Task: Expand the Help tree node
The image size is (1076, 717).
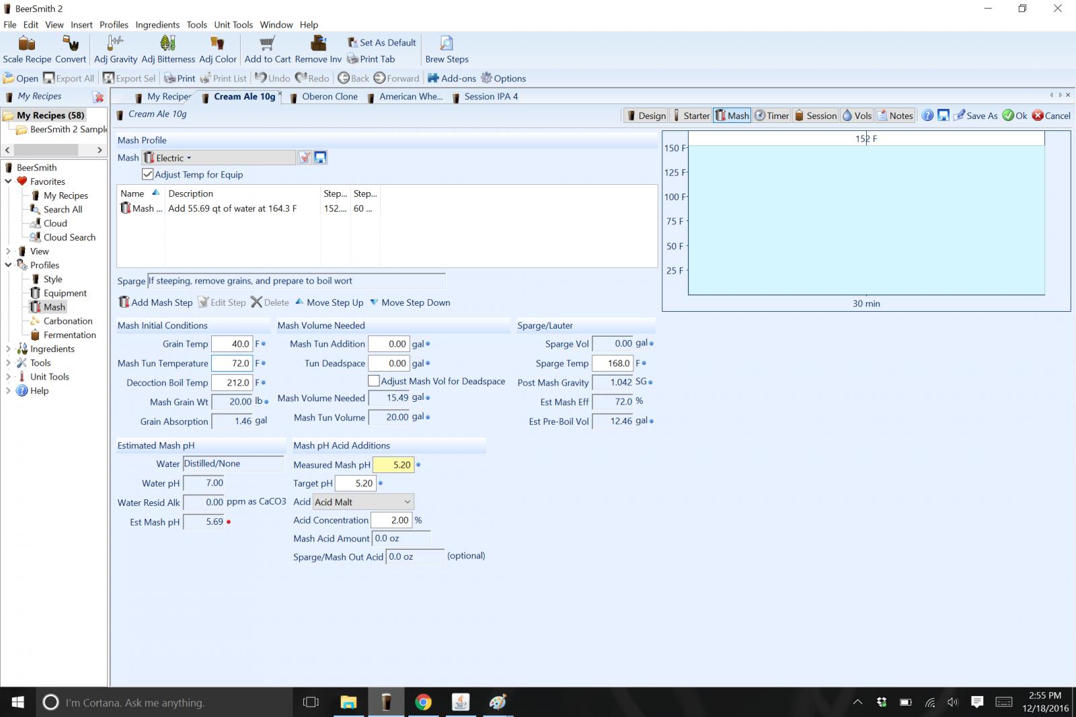Action: coord(8,390)
